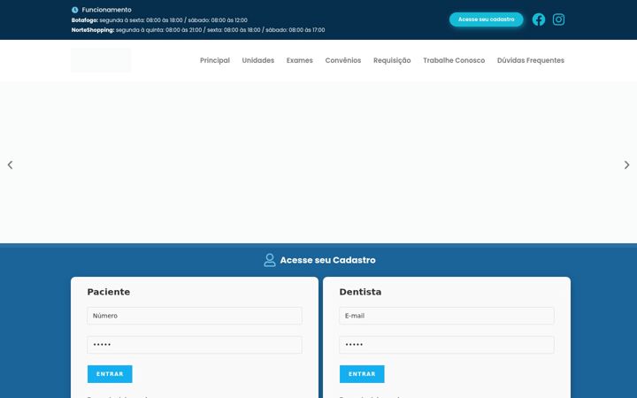The image size is (637, 398).
Task: Open the Convênios menu item
Action: 343,60
